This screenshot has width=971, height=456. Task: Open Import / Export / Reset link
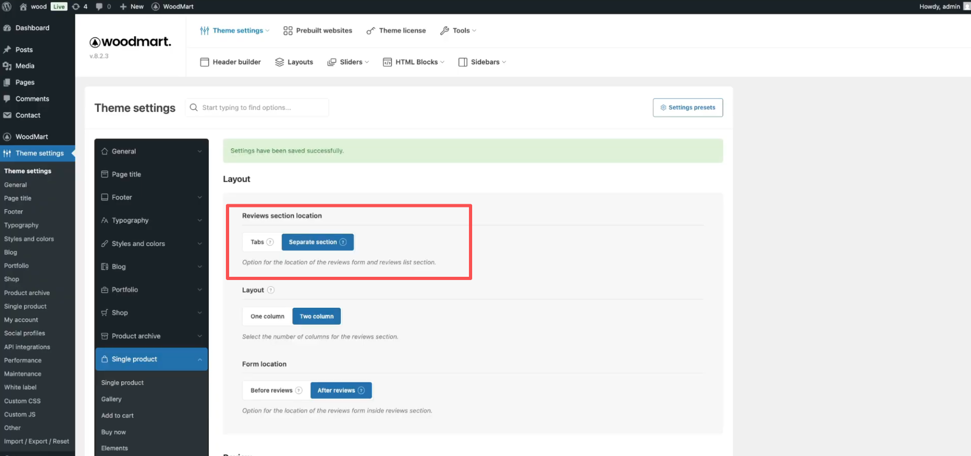(36, 441)
